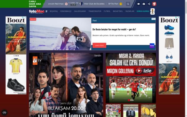Click the round cookie consent button

click(x=4, y=112)
